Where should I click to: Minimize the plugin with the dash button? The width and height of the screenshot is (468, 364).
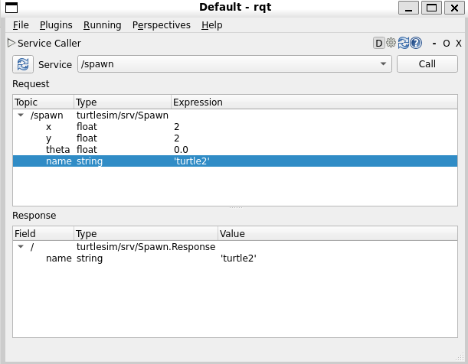pos(434,44)
